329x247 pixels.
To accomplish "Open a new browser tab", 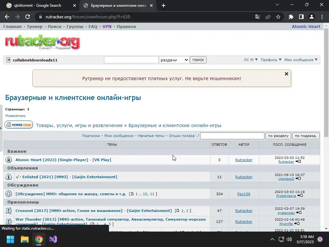I will 164,6.
